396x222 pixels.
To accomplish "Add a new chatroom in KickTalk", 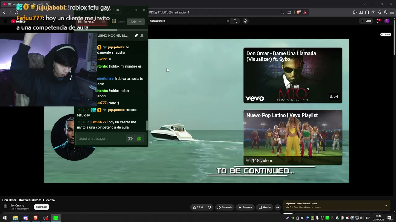I will [x=136, y=22].
